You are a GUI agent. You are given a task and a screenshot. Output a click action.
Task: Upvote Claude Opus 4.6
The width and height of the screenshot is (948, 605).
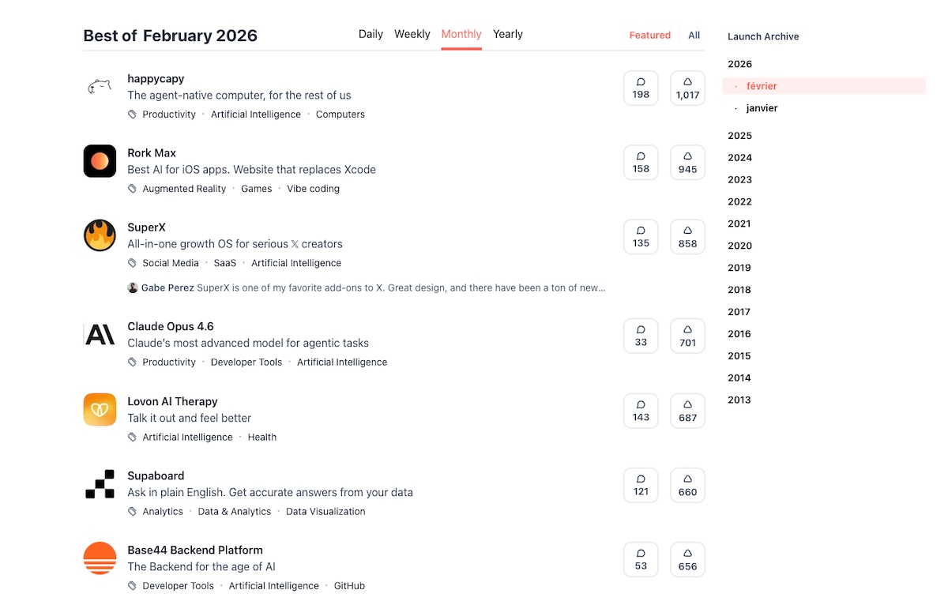click(687, 336)
